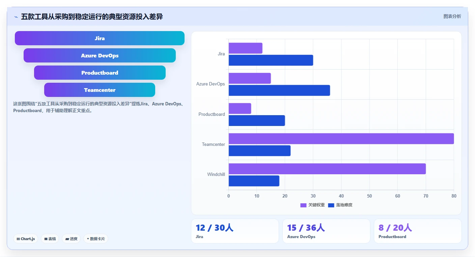Click the chart title heading text
The image size is (475, 257).
[92, 17]
